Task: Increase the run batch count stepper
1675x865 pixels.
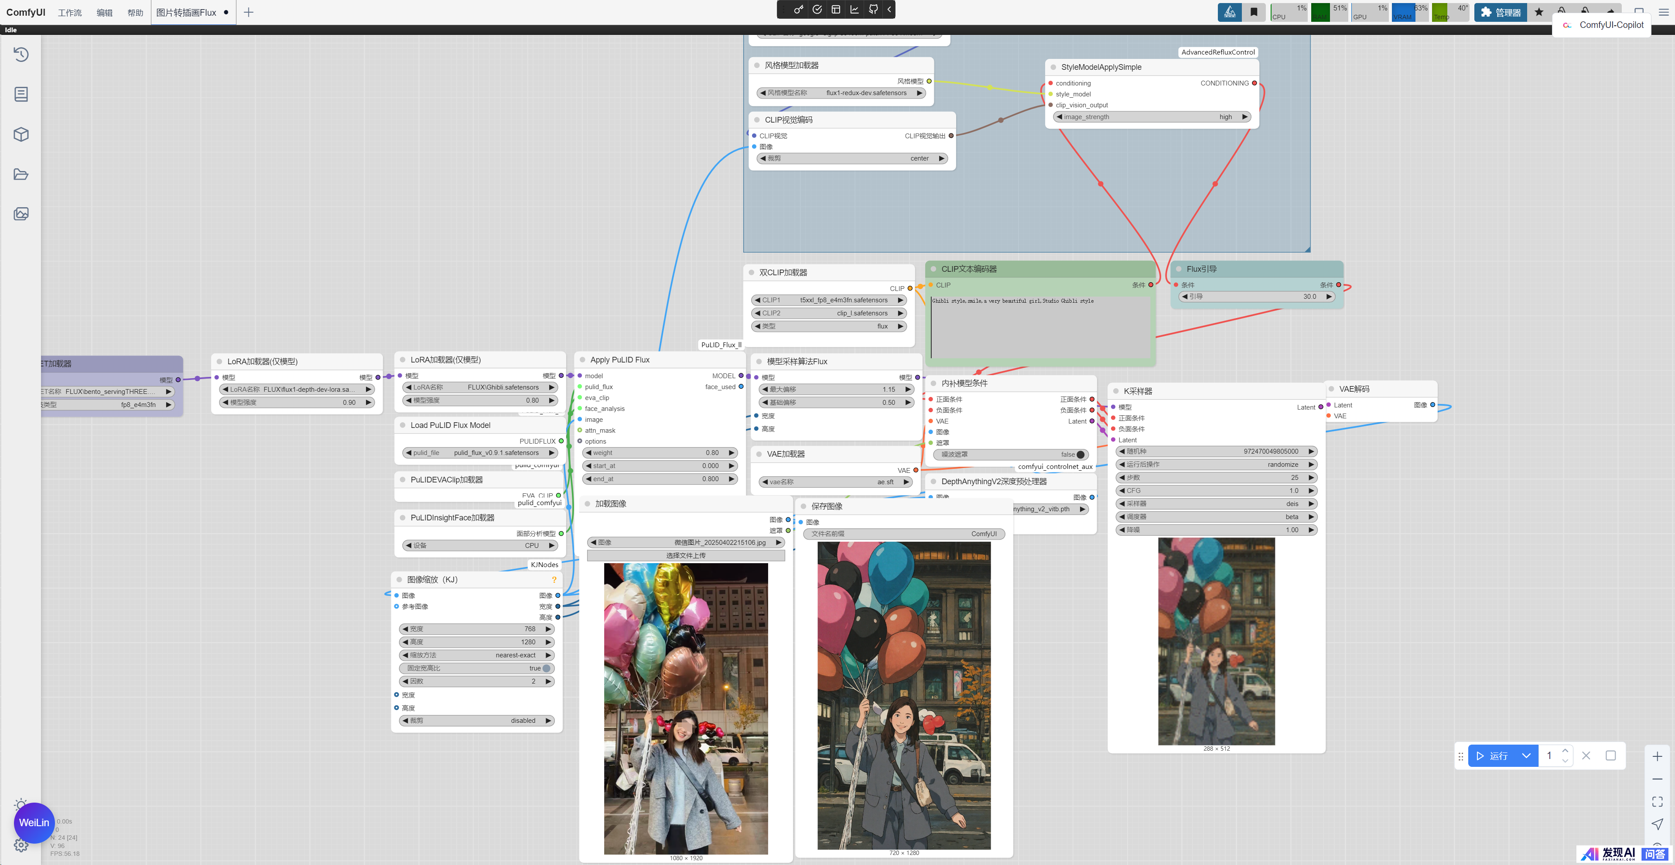Action: [1565, 751]
